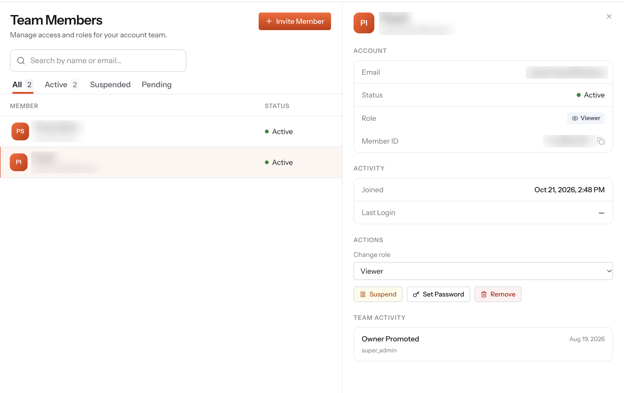
Task: Select the PI member avatar in list
Action: click(19, 162)
